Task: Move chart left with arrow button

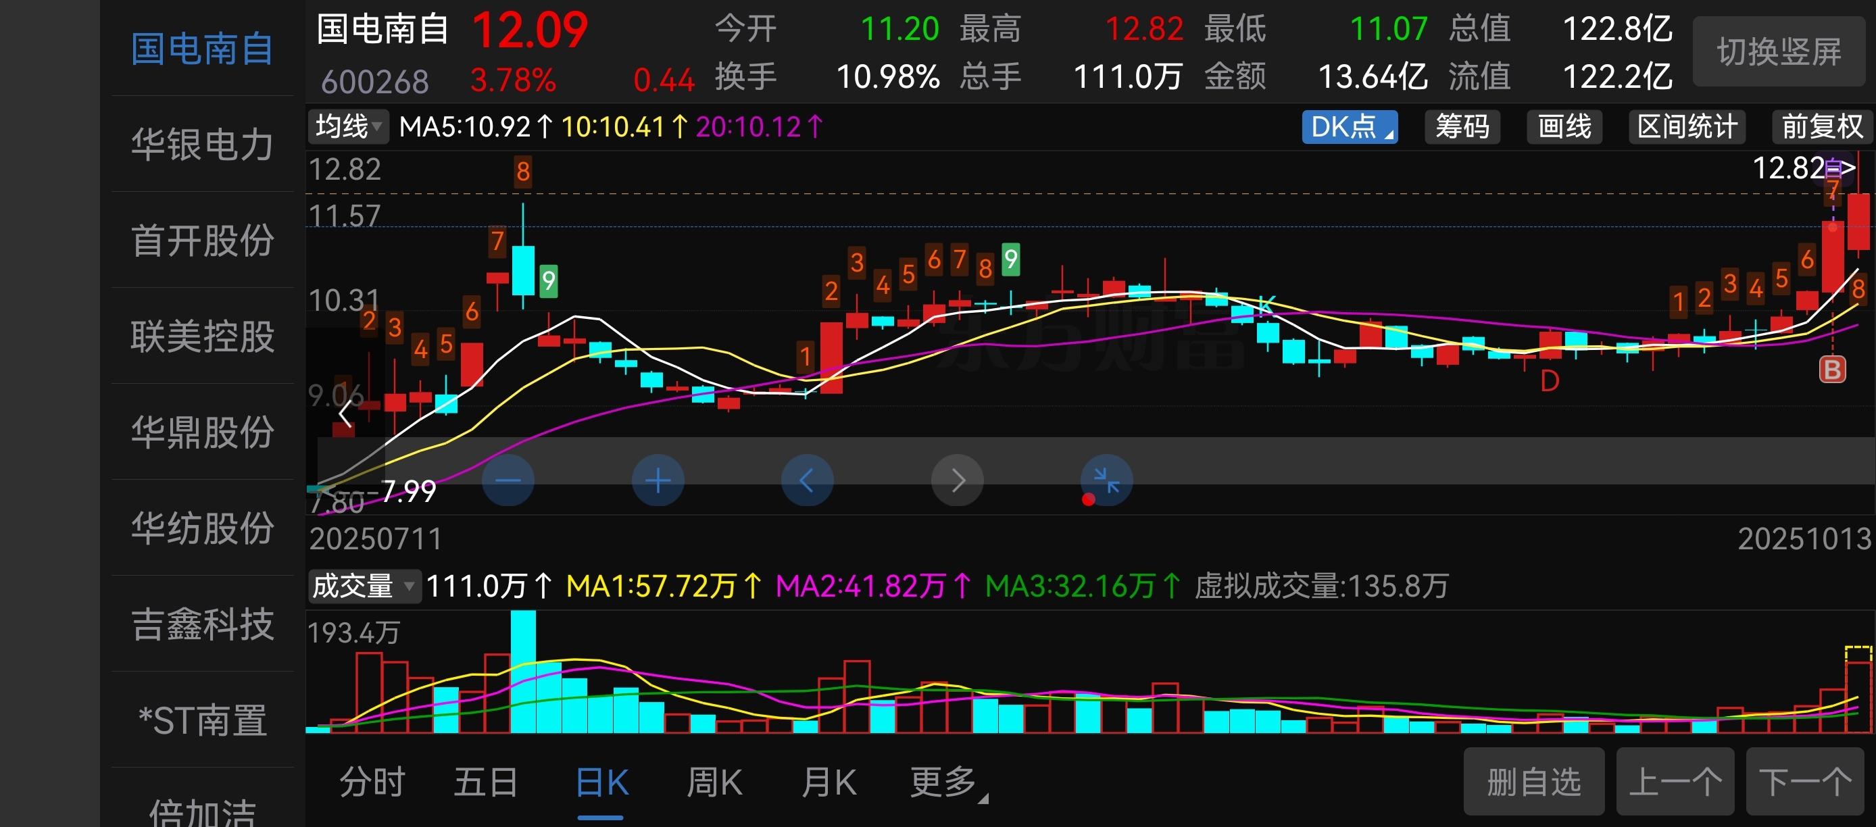Action: click(807, 480)
